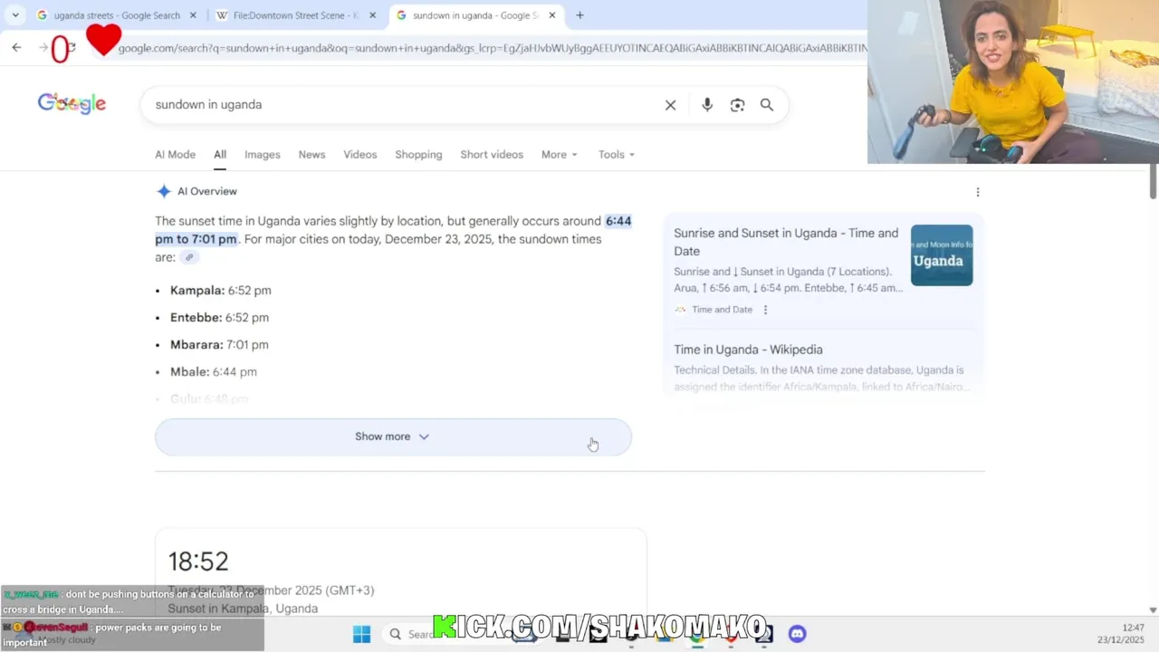Open the Videos results tab
Viewport: 1159px width, 652px height.
360,155
